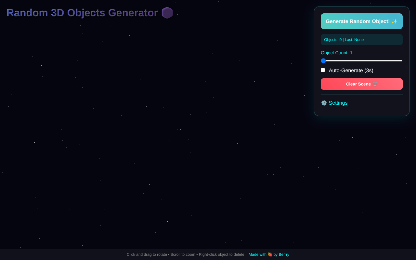Collapse the Settings panel disclosure
The image size is (416, 260).
(334, 103)
